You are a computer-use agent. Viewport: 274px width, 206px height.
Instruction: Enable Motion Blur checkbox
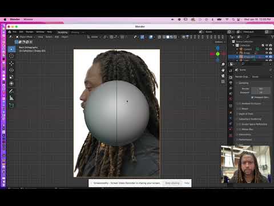[x=240, y=129]
